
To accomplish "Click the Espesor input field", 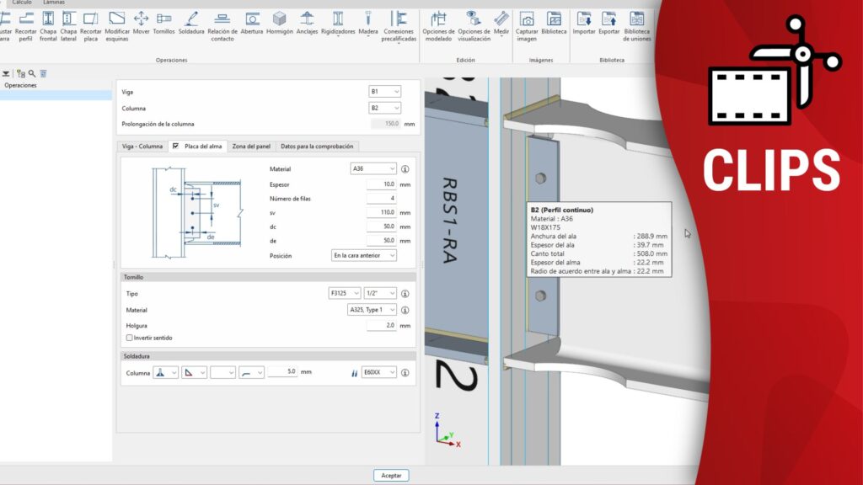I will tap(381, 184).
